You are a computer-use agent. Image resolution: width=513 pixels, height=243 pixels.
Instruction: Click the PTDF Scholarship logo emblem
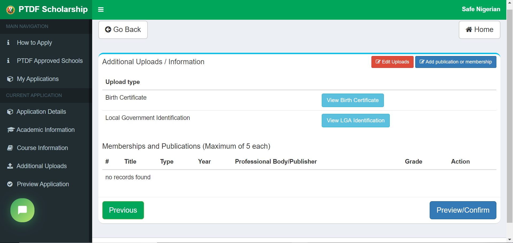10,10
